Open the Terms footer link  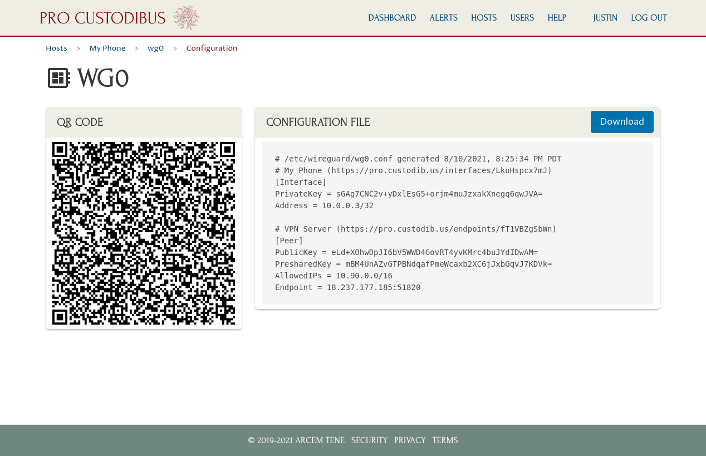pos(445,440)
